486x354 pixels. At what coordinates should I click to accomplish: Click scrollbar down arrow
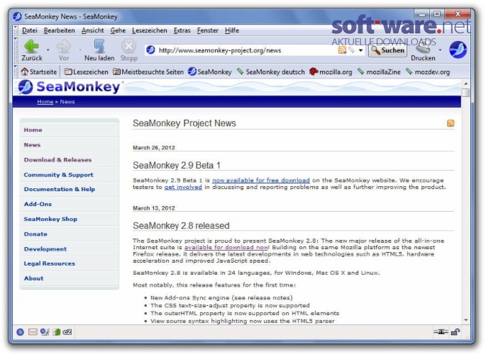(465, 320)
